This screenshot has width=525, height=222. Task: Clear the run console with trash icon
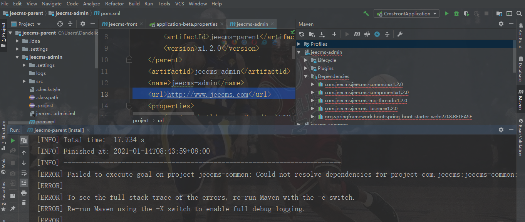[24, 203]
